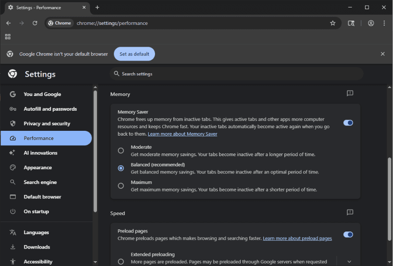Select the Maximum memory savings option
Image resolution: width=393 pixels, height=266 pixels.
(x=121, y=186)
